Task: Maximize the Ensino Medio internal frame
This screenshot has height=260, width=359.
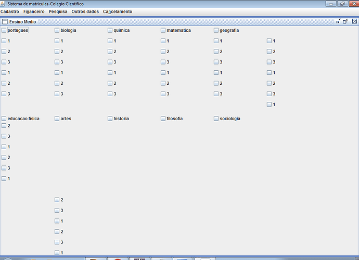Action: tap(345, 21)
